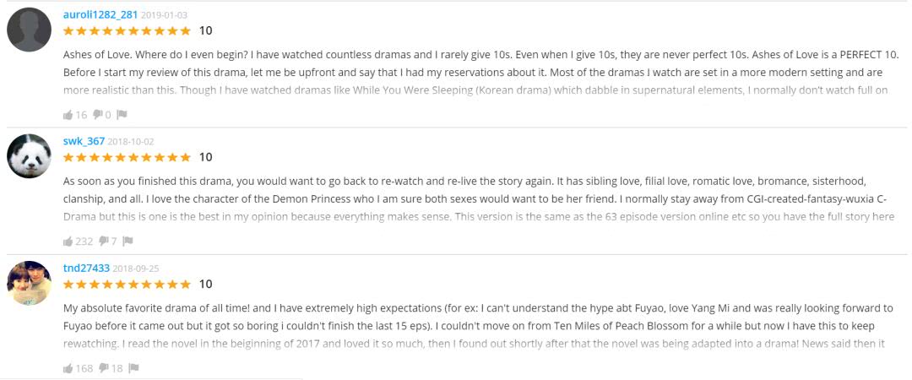Screen dimensions: 912x380
Task: Downvote tnd27433's review with 18 dislikes
Action: [x=104, y=367]
